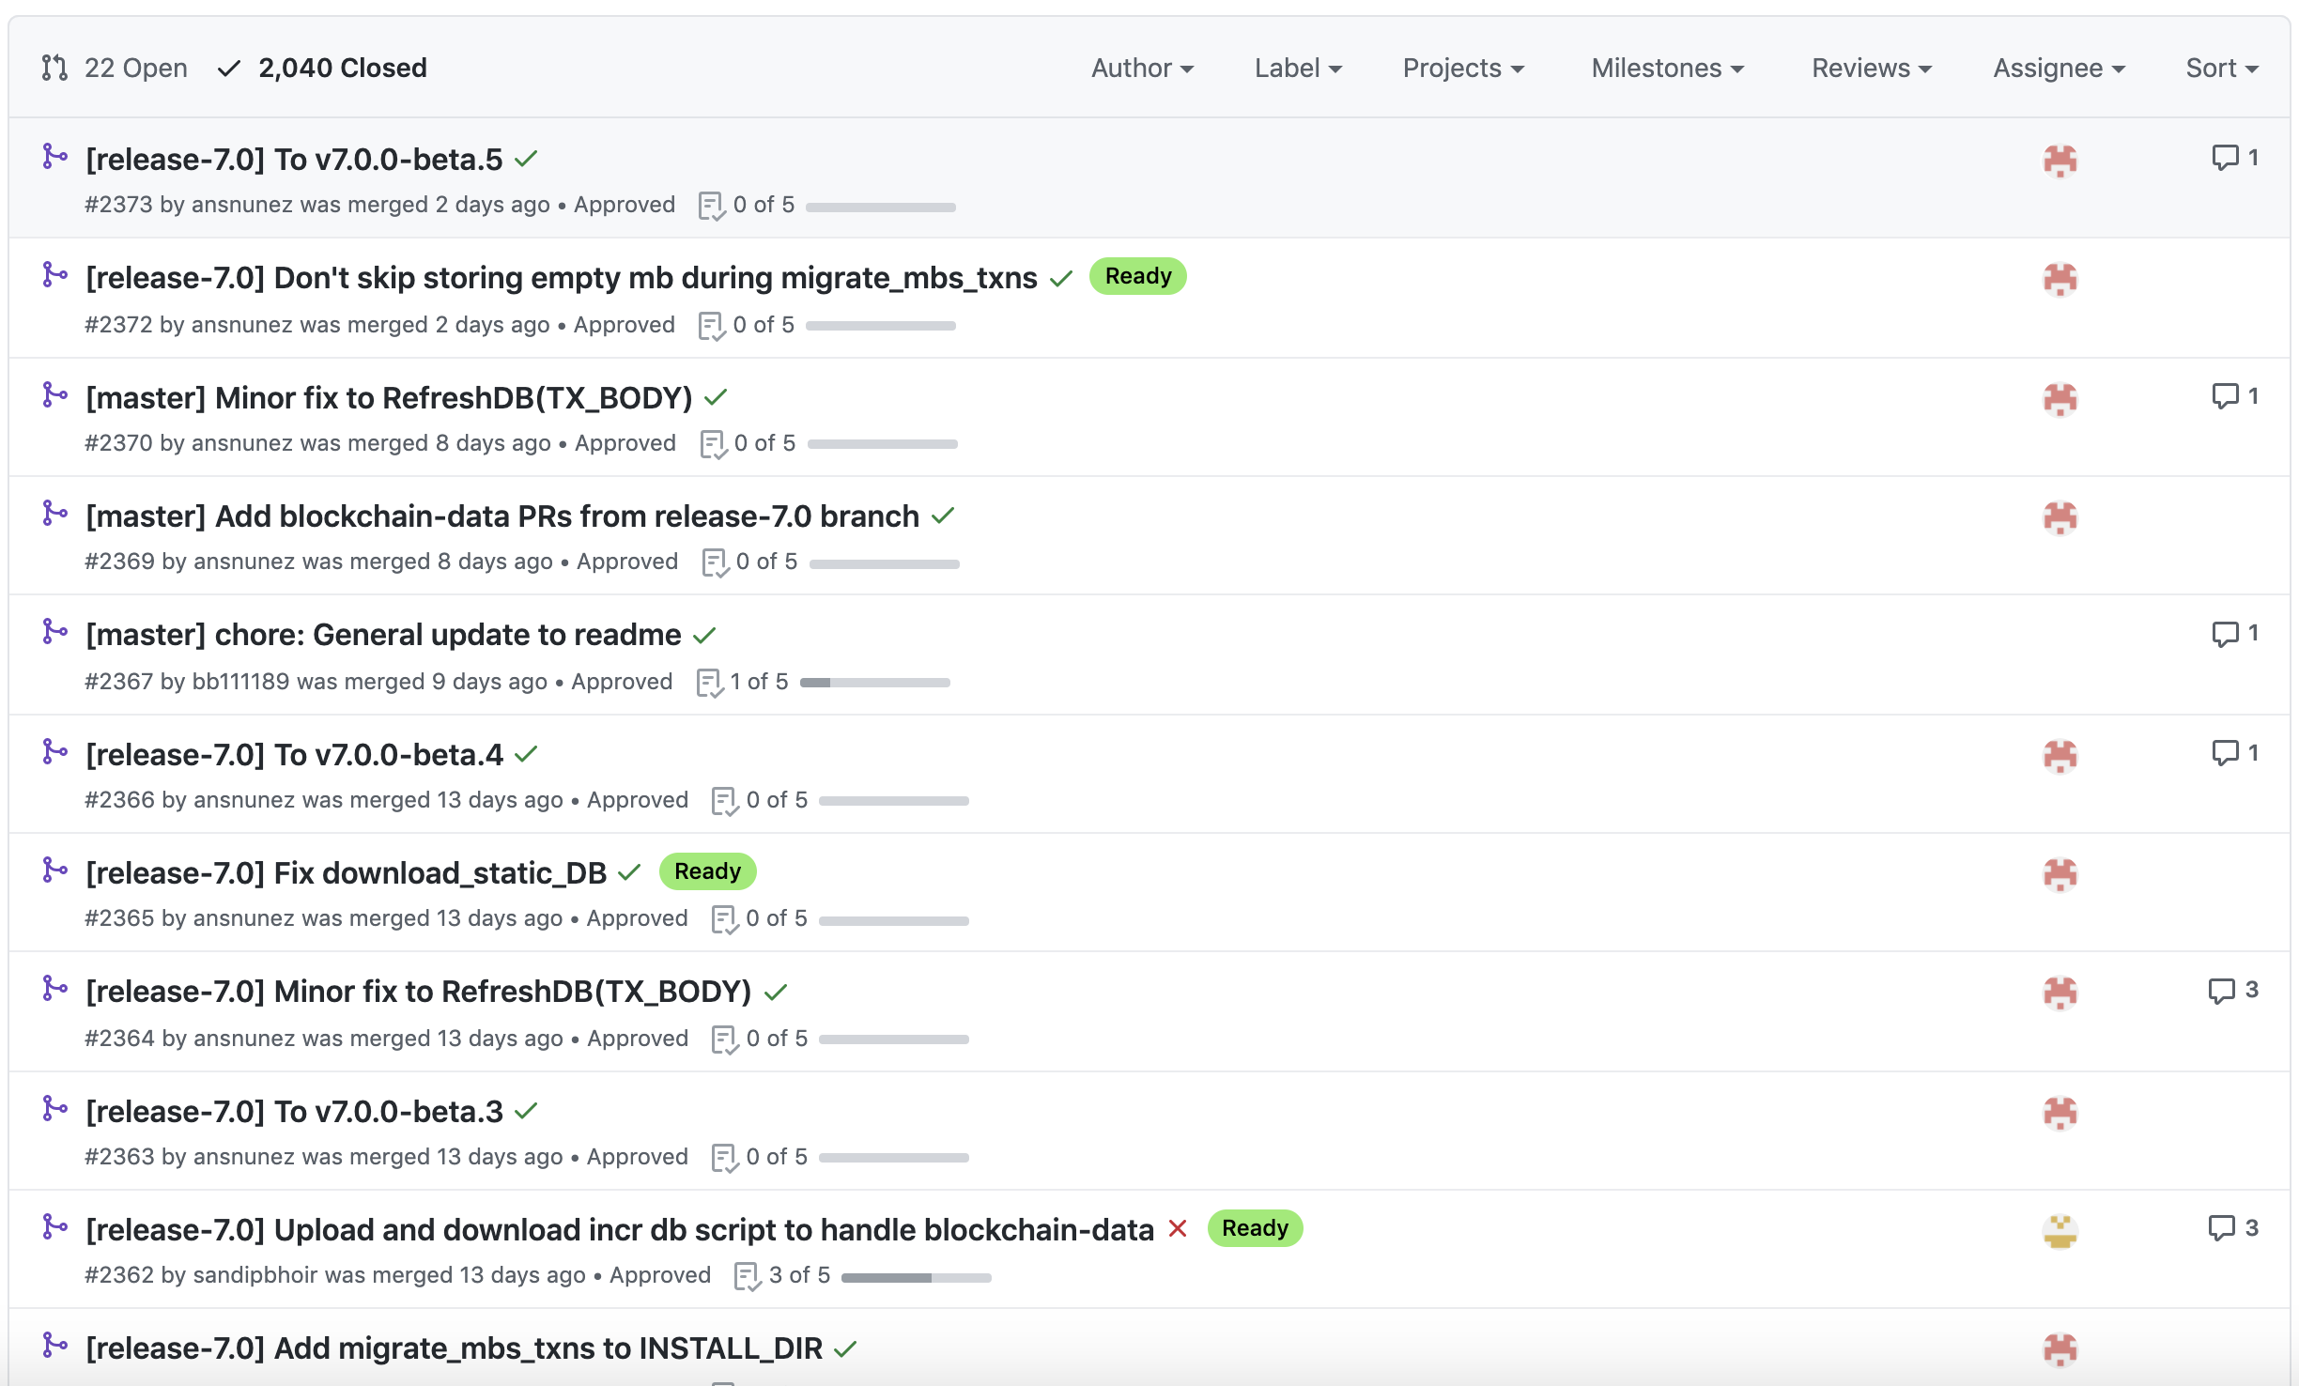Open the Author filter dropdown

click(1142, 69)
